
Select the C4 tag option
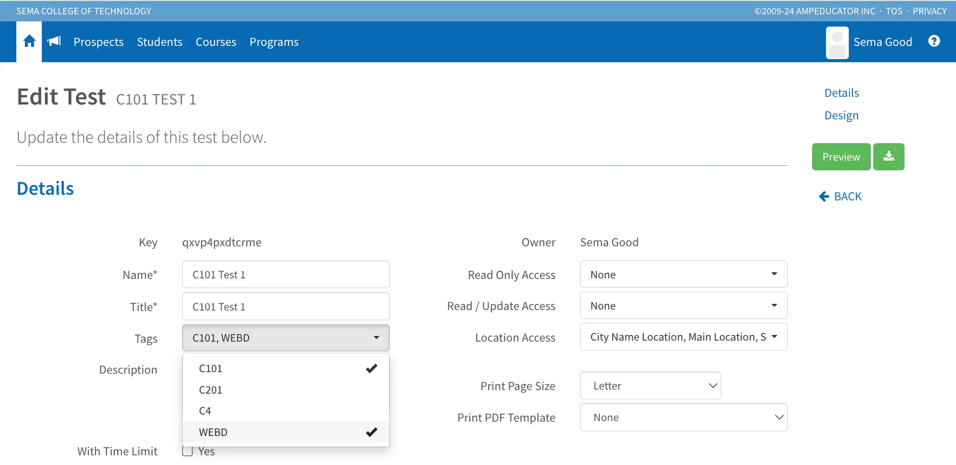(286, 411)
